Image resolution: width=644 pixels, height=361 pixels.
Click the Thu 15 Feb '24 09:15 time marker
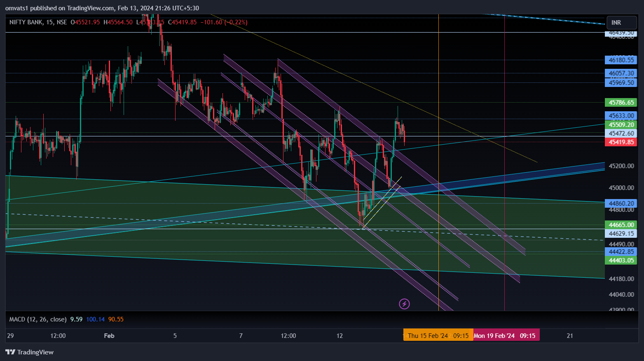(x=438, y=336)
